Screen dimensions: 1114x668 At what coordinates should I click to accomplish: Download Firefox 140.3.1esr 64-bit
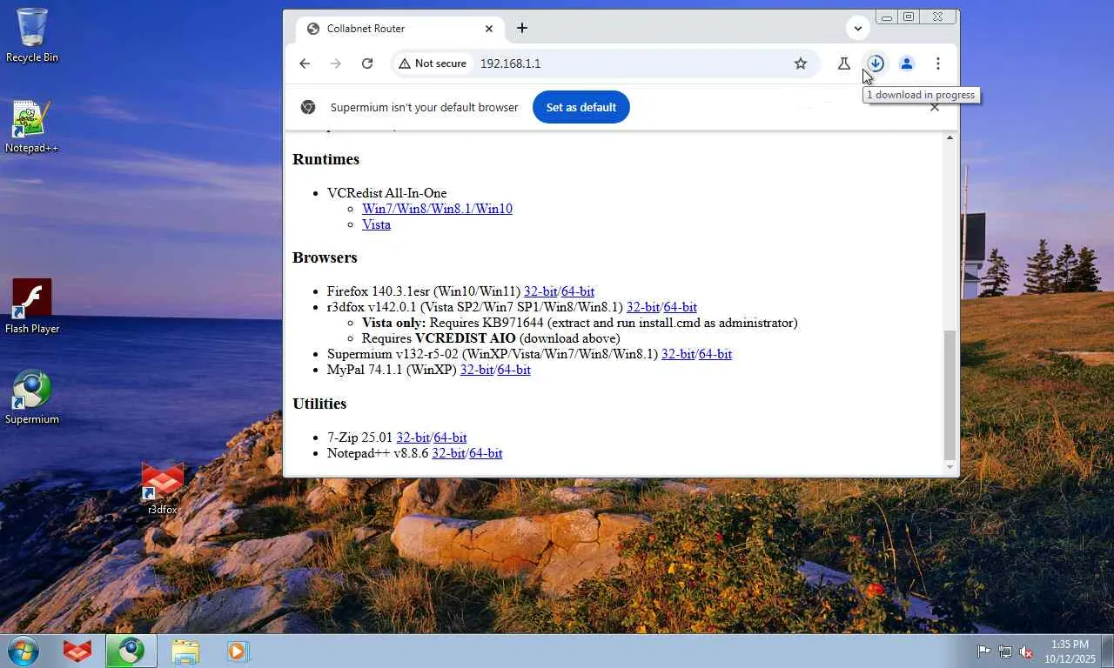click(578, 291)
